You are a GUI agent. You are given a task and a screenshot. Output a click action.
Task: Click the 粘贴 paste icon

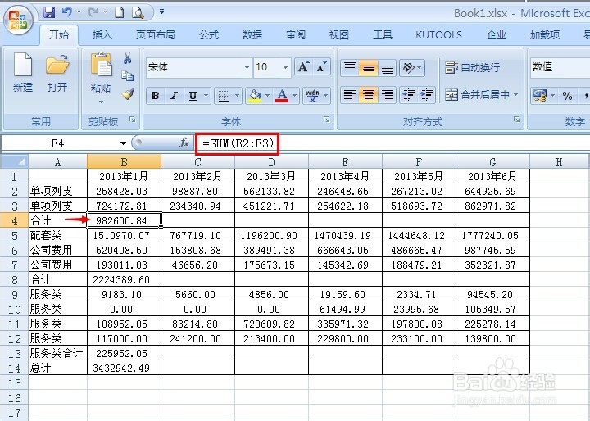coord(101,64)
